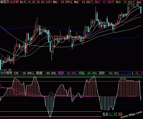The height and width of the screenshot is (119, 143).
Task: Select the 极弱 -80.000 label
Action: [x=46, y=73]
